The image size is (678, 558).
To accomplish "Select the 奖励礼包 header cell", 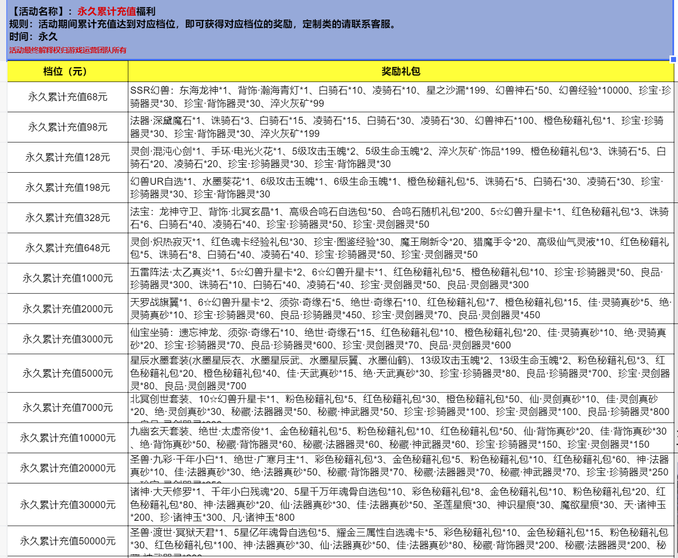I will 400,72.
